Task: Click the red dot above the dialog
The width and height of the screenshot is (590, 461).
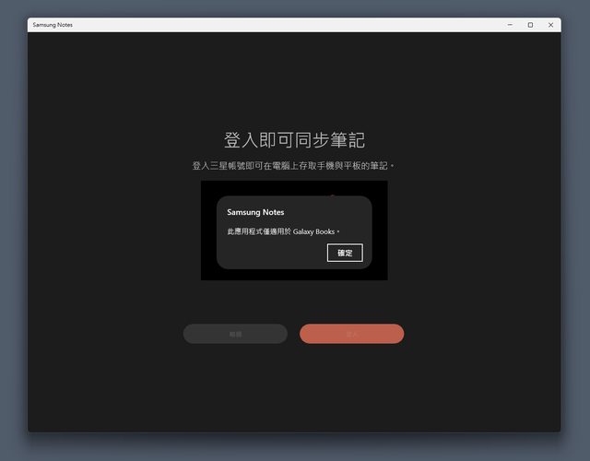Action: point(332,195)
